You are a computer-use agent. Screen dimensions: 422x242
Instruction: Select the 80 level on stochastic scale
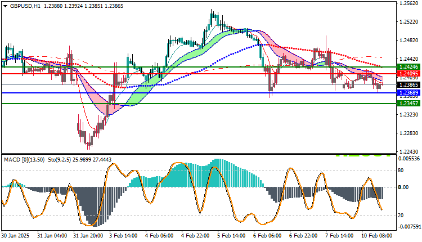(x=401, y=171)
